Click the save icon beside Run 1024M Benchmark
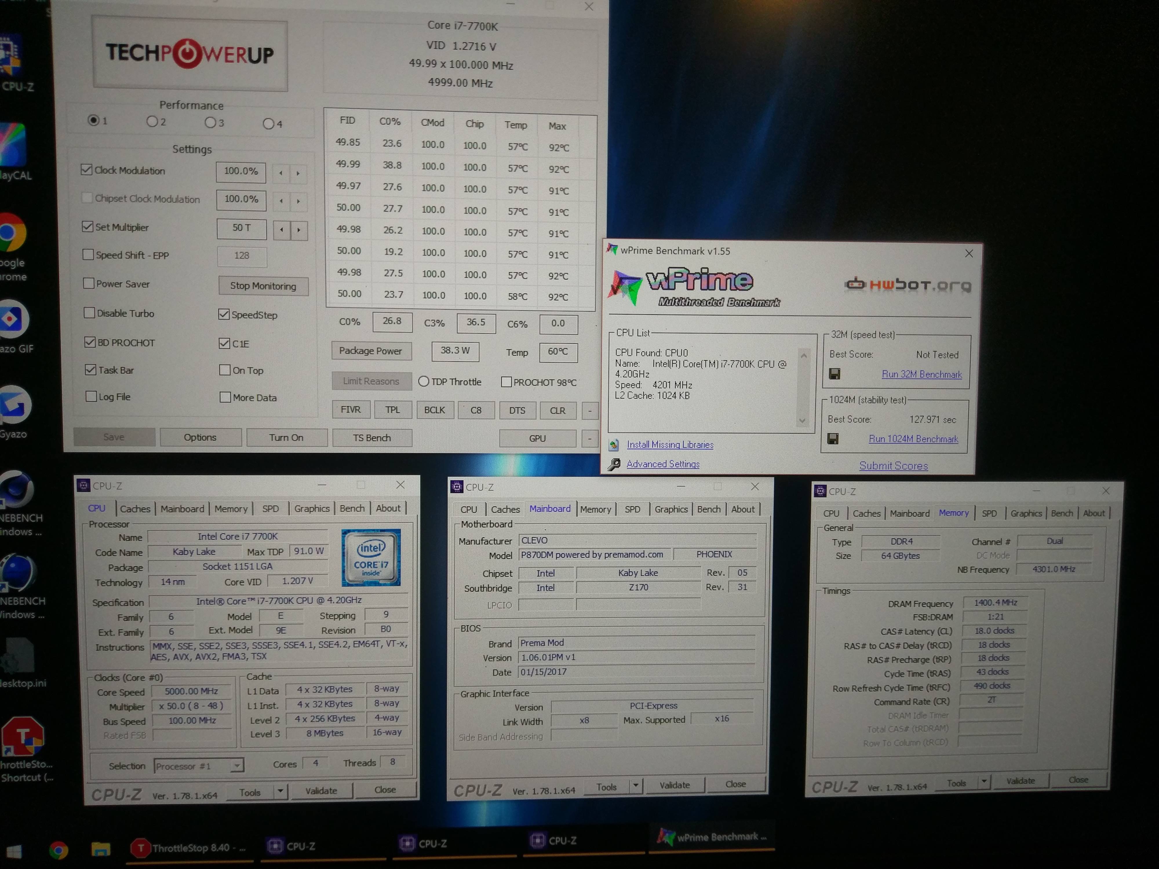Screen dimensions: 1159x869 point(832,439)
